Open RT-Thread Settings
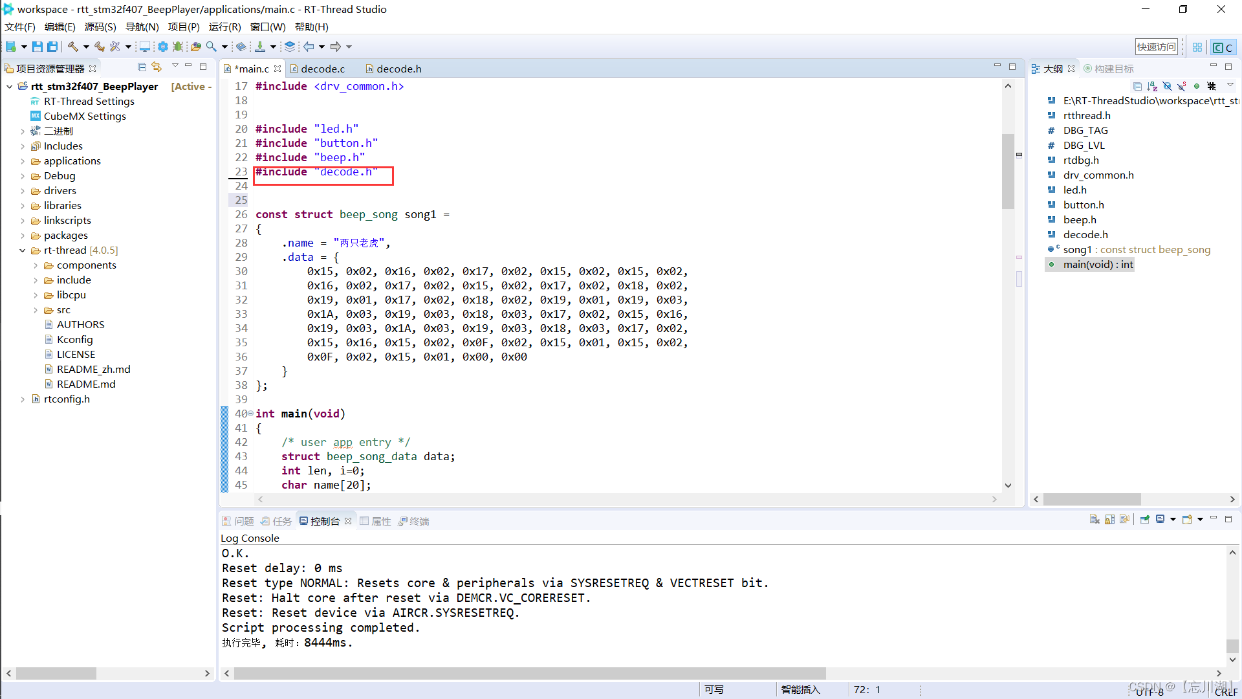 tap(89, 101)
